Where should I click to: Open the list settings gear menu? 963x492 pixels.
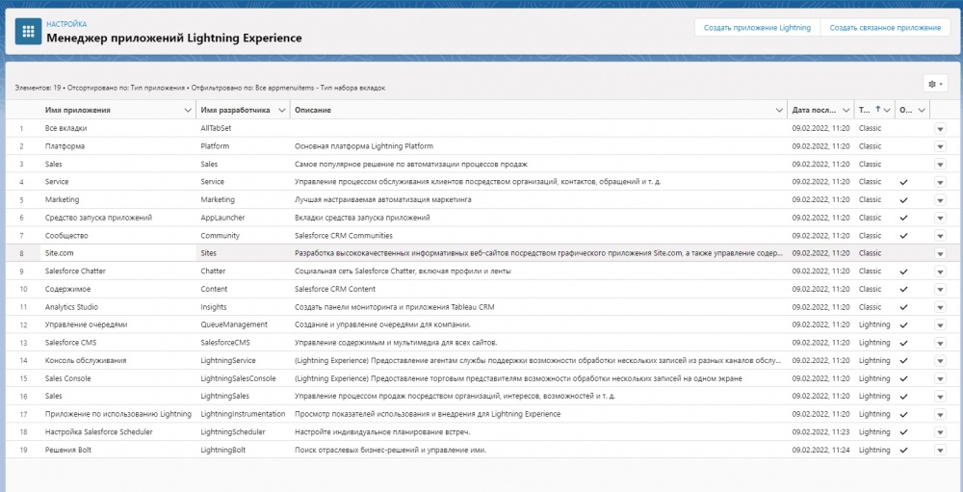[935, 84]
